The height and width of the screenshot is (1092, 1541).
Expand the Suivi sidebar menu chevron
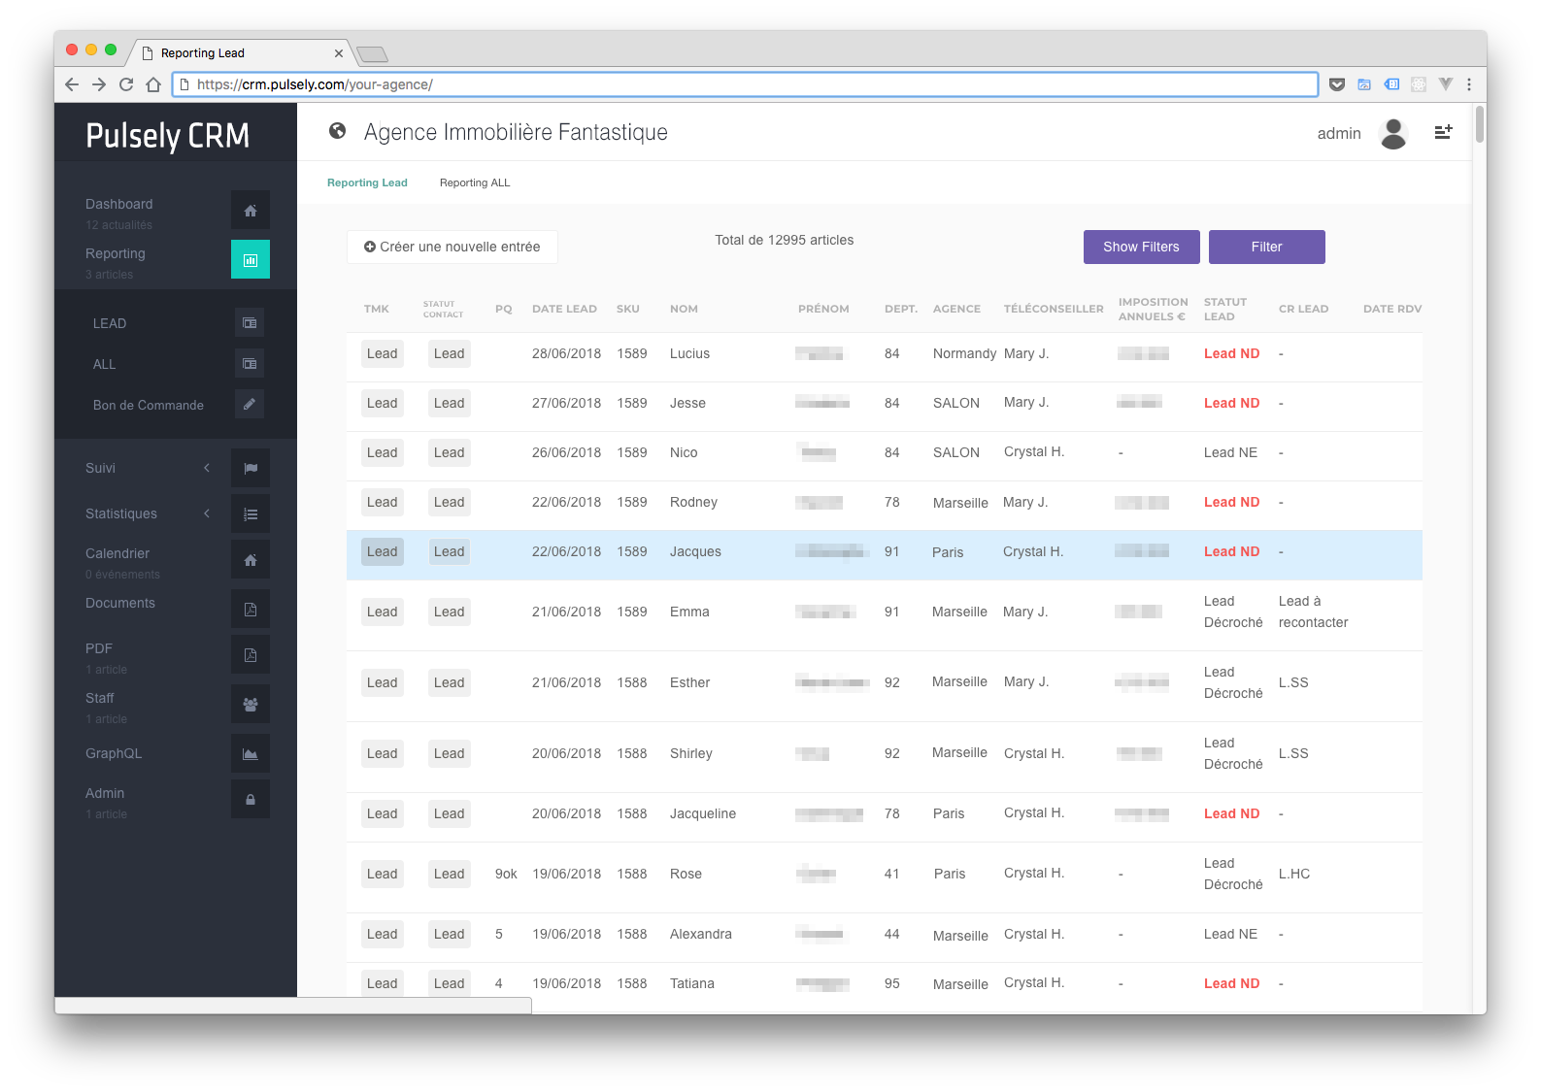[x=207, y=468]
